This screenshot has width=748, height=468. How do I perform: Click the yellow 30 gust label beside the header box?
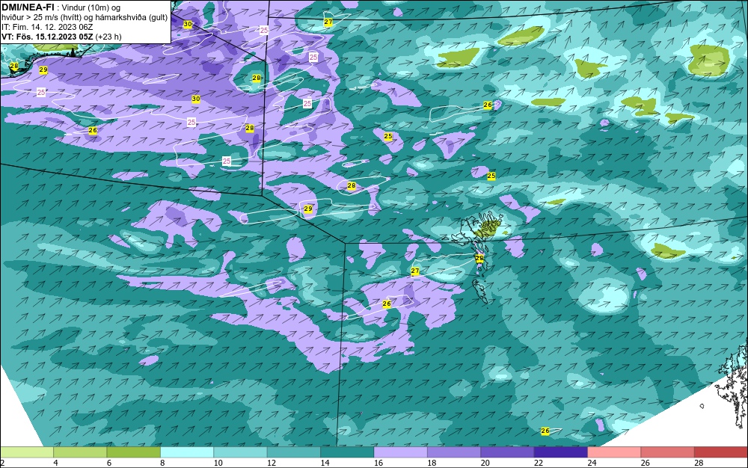point(188,25)
